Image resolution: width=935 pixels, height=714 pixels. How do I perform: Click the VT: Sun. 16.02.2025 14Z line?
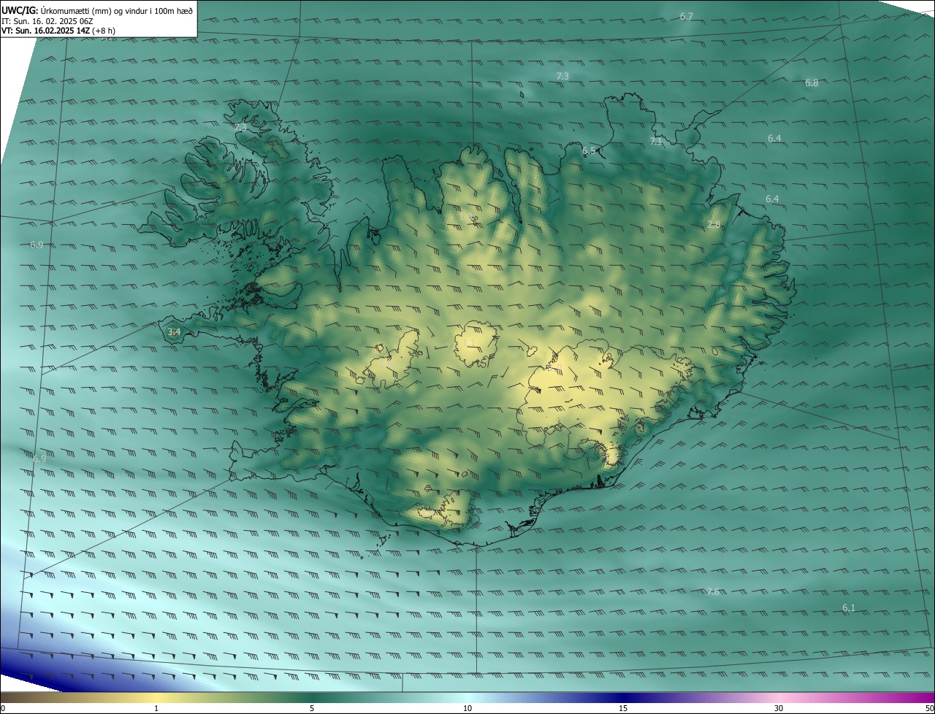pos(58,31)
